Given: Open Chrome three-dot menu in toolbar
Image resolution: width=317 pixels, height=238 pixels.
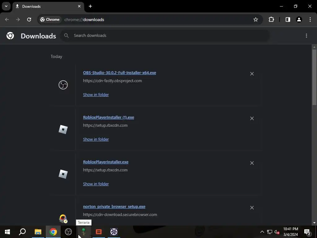Looking at the screenshot, I should click(x=310, y=20).
